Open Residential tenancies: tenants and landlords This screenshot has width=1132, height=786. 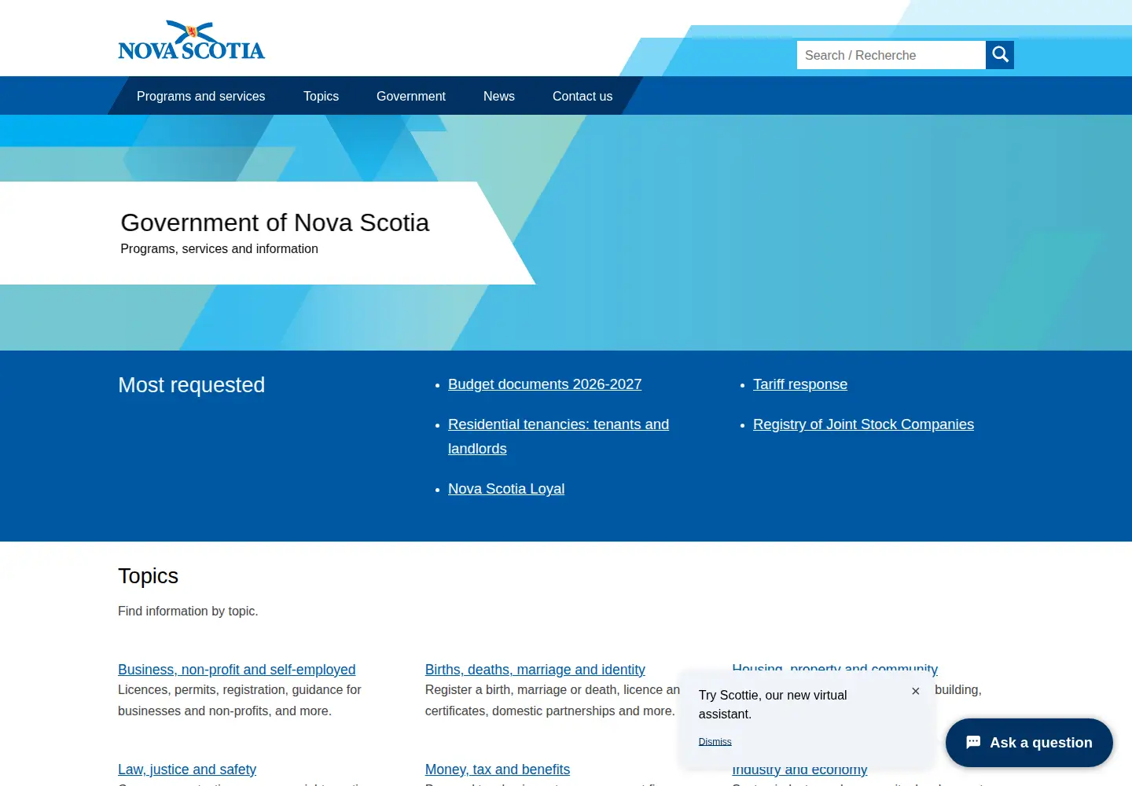click(558, 436)
